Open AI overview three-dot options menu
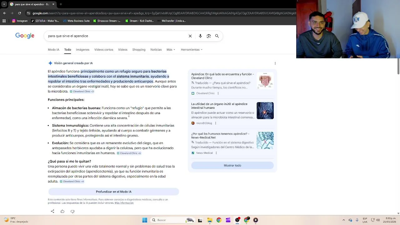This screenshot has width=400, height=225. (275, 63)
